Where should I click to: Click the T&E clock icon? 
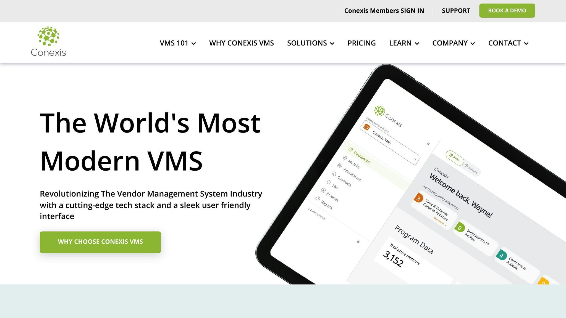click(329, 182)
